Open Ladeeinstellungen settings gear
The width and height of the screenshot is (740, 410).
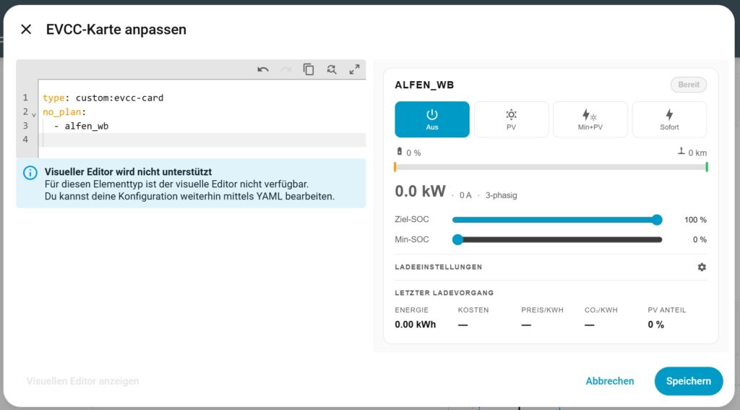(701, 267)
